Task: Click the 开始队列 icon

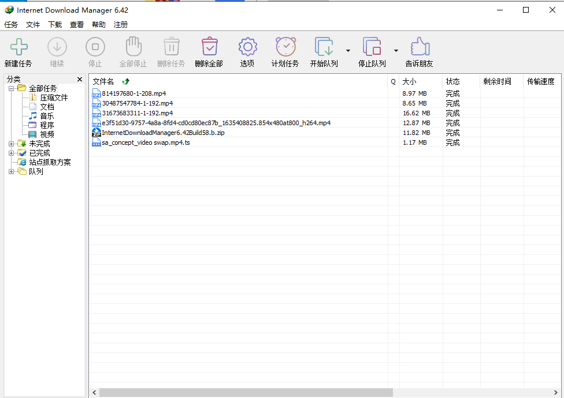Action: pyautogui.click(x=324, y=46)
